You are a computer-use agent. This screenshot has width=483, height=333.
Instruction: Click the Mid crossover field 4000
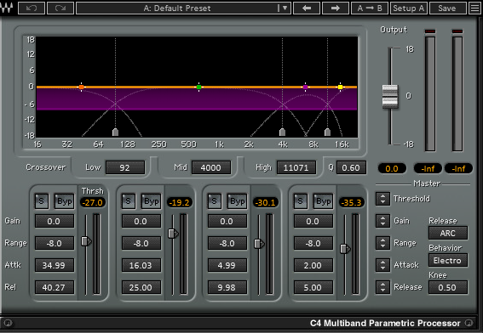click(x=211, y=167)
